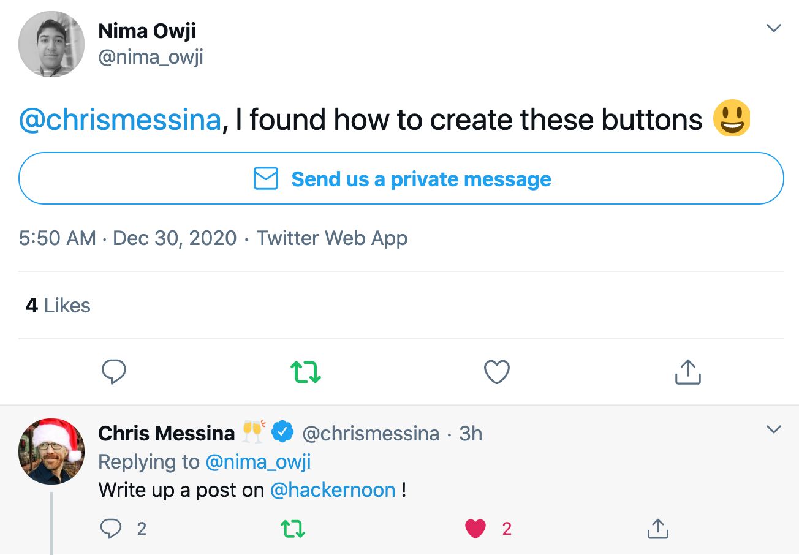799x555 pixels.
Task: Click the tweet timestamp 5:50 AM
Action: (x=57, y=238)
